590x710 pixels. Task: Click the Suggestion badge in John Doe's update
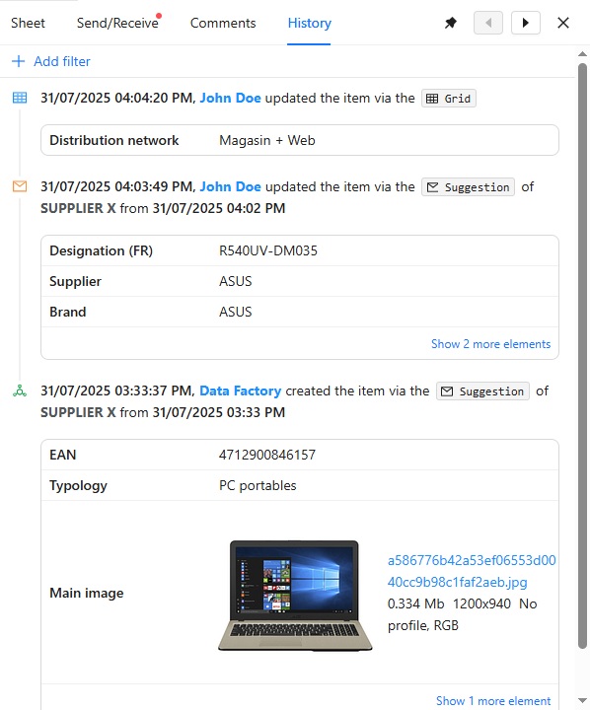468,187
